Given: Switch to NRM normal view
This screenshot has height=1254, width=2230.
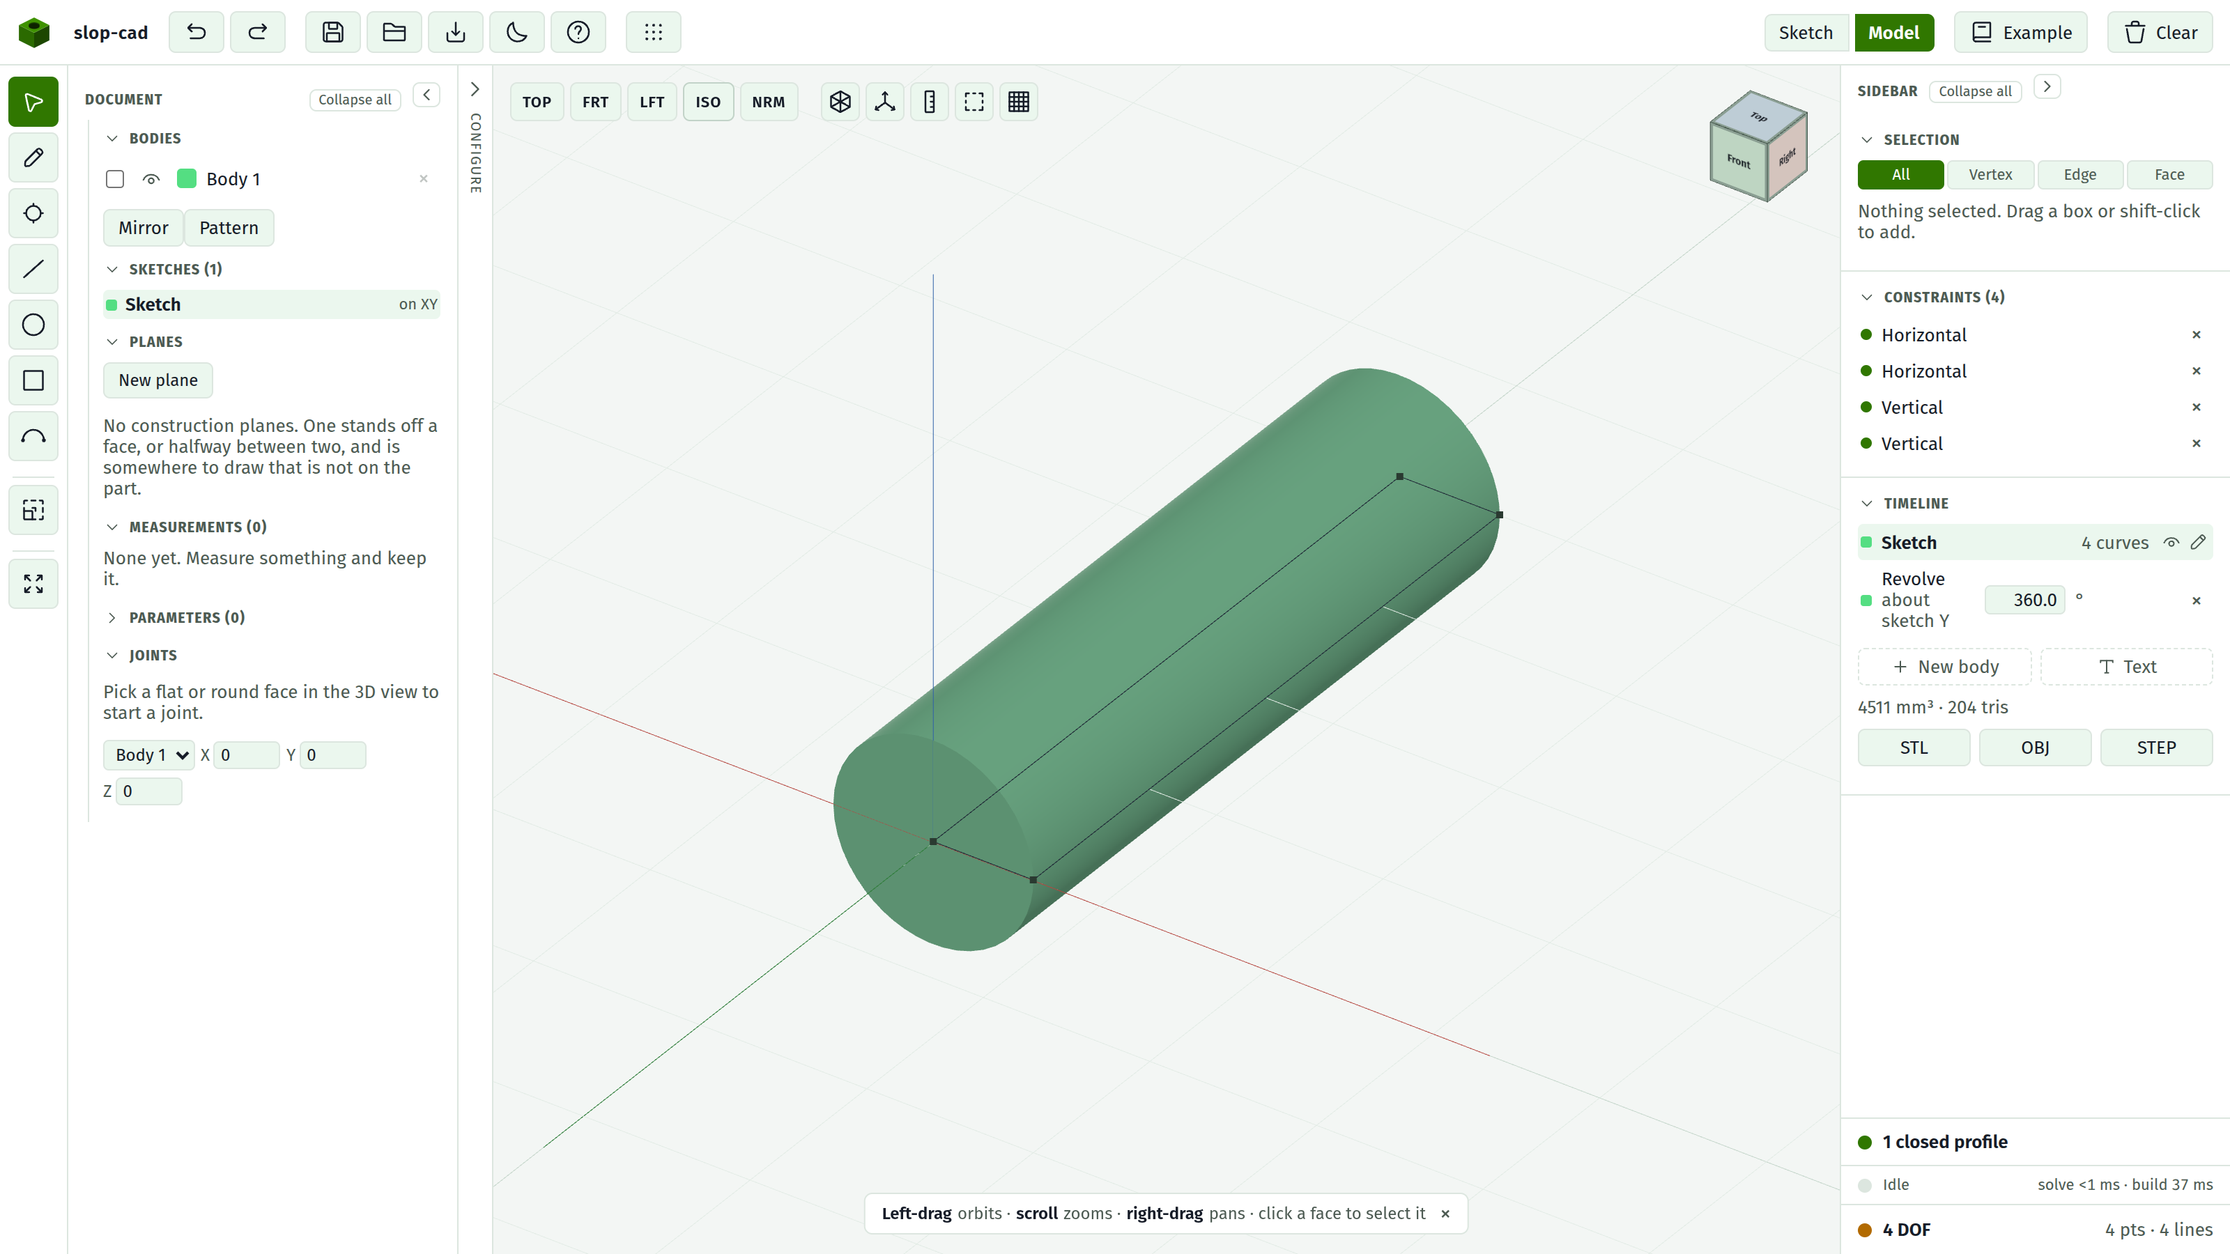Looking at the screenshot, I should tap(768, 102).
